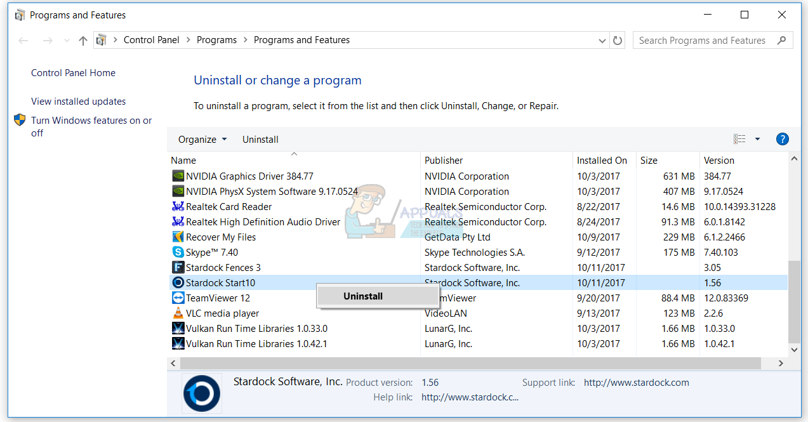
Task: Open View installed updates link
Action: 78,102
